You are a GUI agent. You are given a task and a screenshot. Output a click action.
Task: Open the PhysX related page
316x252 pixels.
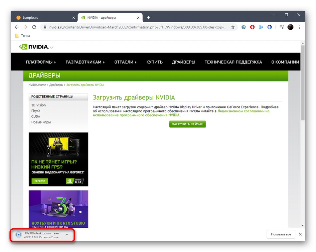[36, 111]
